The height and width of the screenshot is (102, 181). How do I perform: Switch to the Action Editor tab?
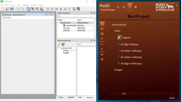(x=81, y=97)
